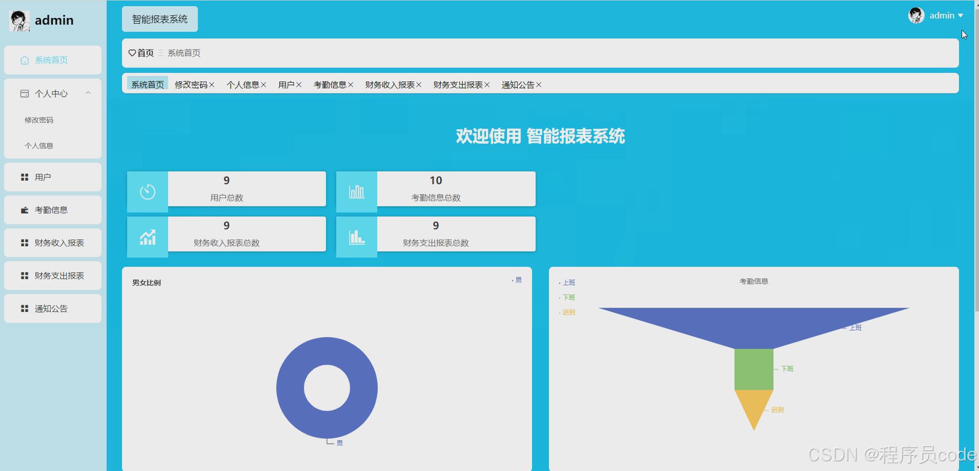
Task: Click the clock icon on 用户总数 card
Action: (x=147, y=191)
